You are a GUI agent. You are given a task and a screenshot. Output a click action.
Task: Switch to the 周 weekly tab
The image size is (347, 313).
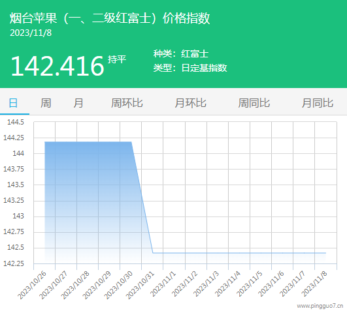pos(46,103)
